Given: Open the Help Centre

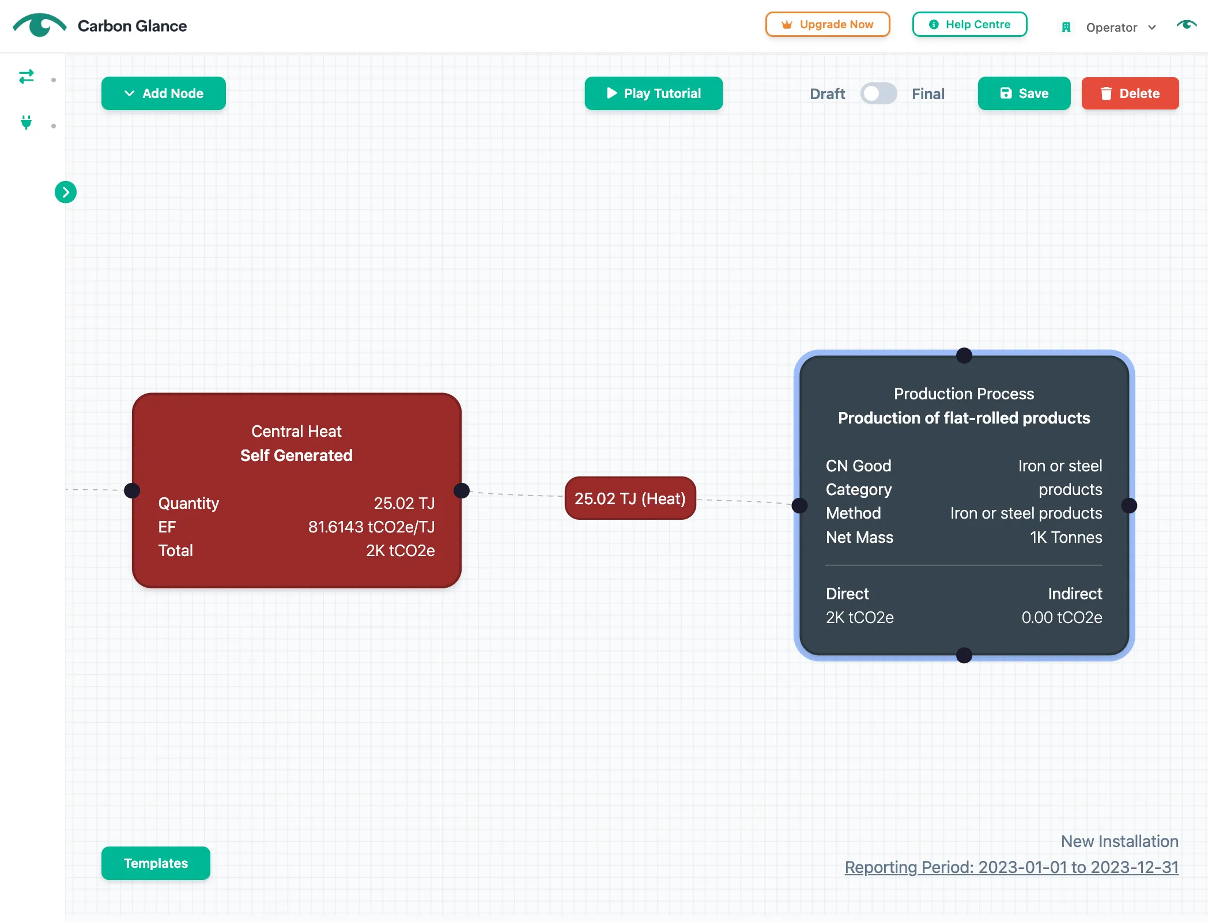Looking at the screenshot, I should pos(969,24).
